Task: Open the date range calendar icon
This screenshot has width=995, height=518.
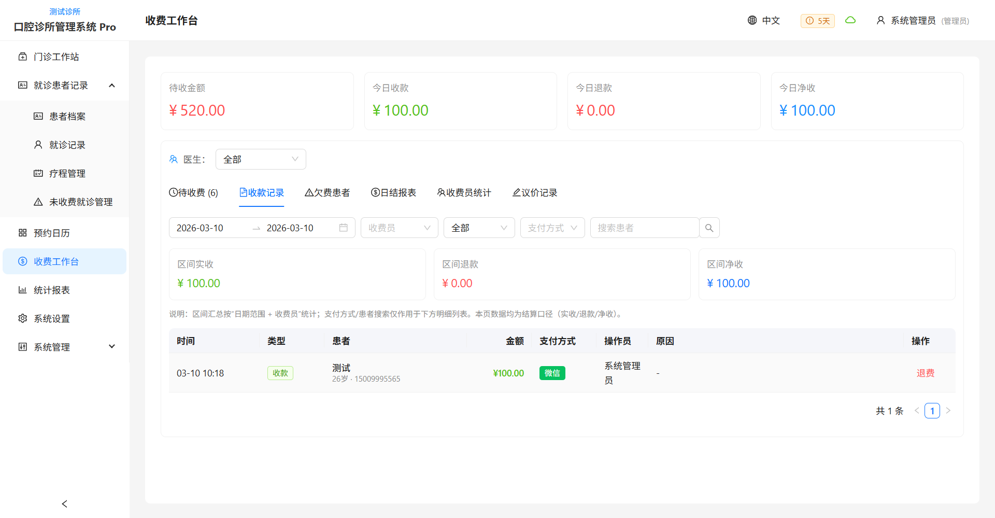Action: (343, 228)
